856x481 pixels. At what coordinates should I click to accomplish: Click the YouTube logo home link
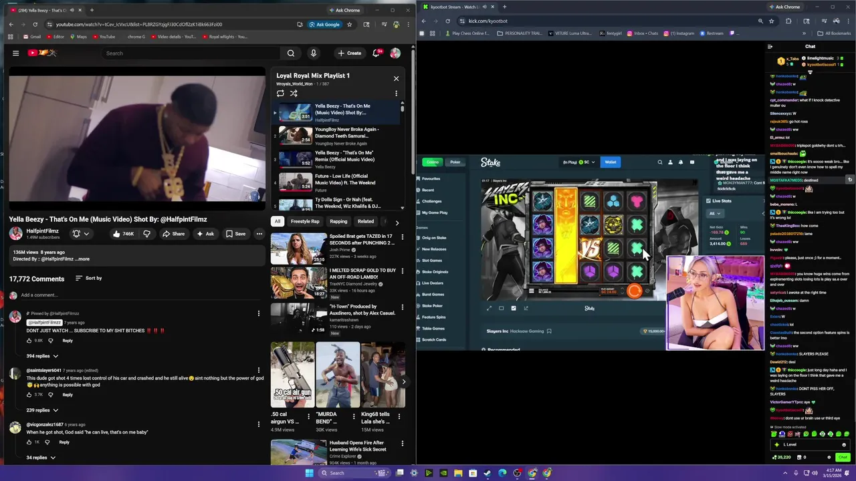[x=43, y=53]
